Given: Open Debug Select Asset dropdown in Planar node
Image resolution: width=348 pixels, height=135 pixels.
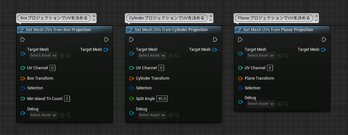Looking at the screenshot, I should [261, 104].
